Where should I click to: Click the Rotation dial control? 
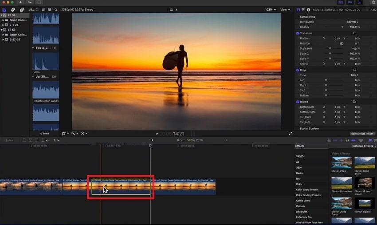[342, 43]
